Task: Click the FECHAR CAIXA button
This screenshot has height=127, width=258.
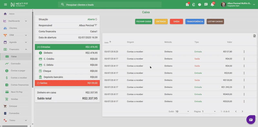Action: click(144, 22)
